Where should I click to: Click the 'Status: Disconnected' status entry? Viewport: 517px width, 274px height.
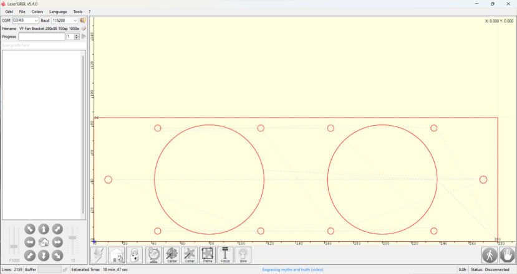click(x=490, y=270)
